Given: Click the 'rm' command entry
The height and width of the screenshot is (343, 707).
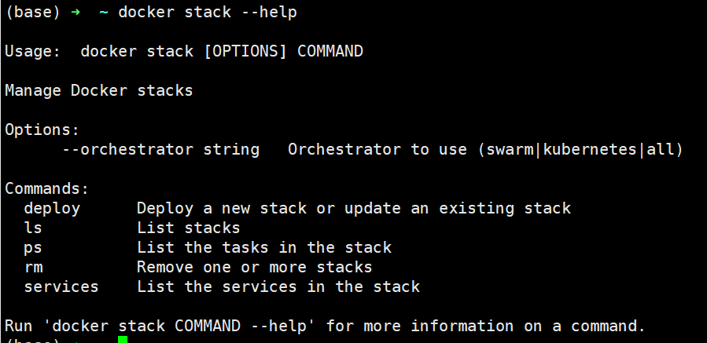Looking at the screenshot, I should click(33, 267).
